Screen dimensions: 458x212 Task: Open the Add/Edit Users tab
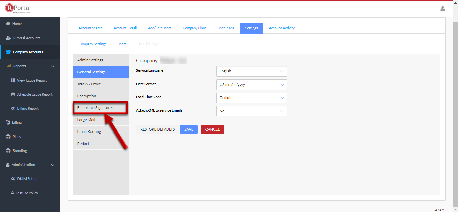[x=160, y=28]
